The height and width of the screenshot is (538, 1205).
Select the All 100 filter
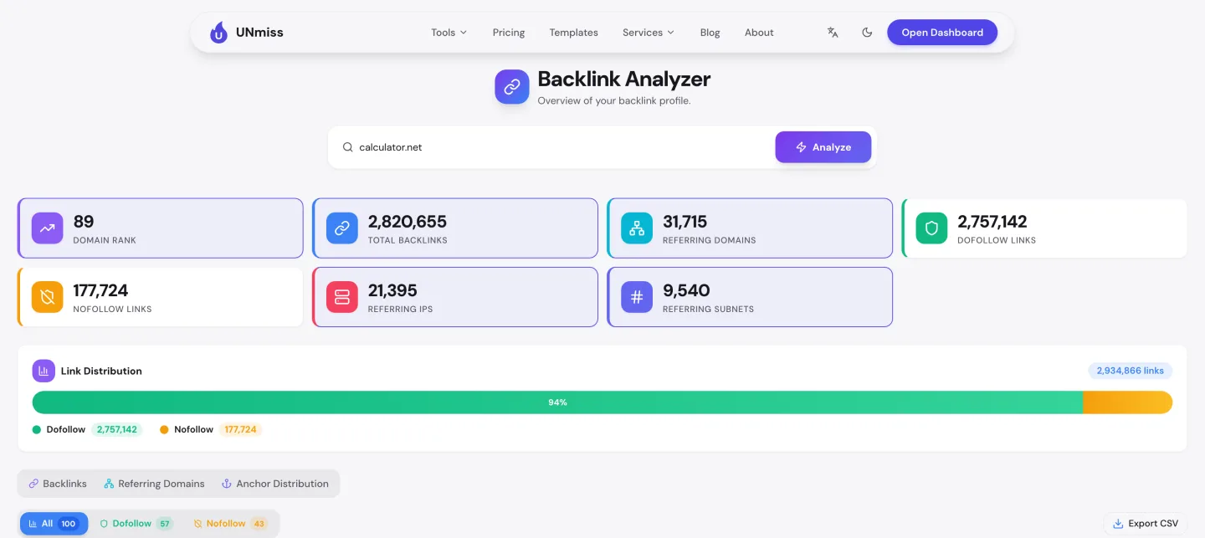click(54, 524)
